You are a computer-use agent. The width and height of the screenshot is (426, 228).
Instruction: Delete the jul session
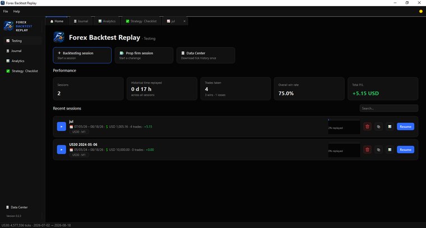click(367, 126)
